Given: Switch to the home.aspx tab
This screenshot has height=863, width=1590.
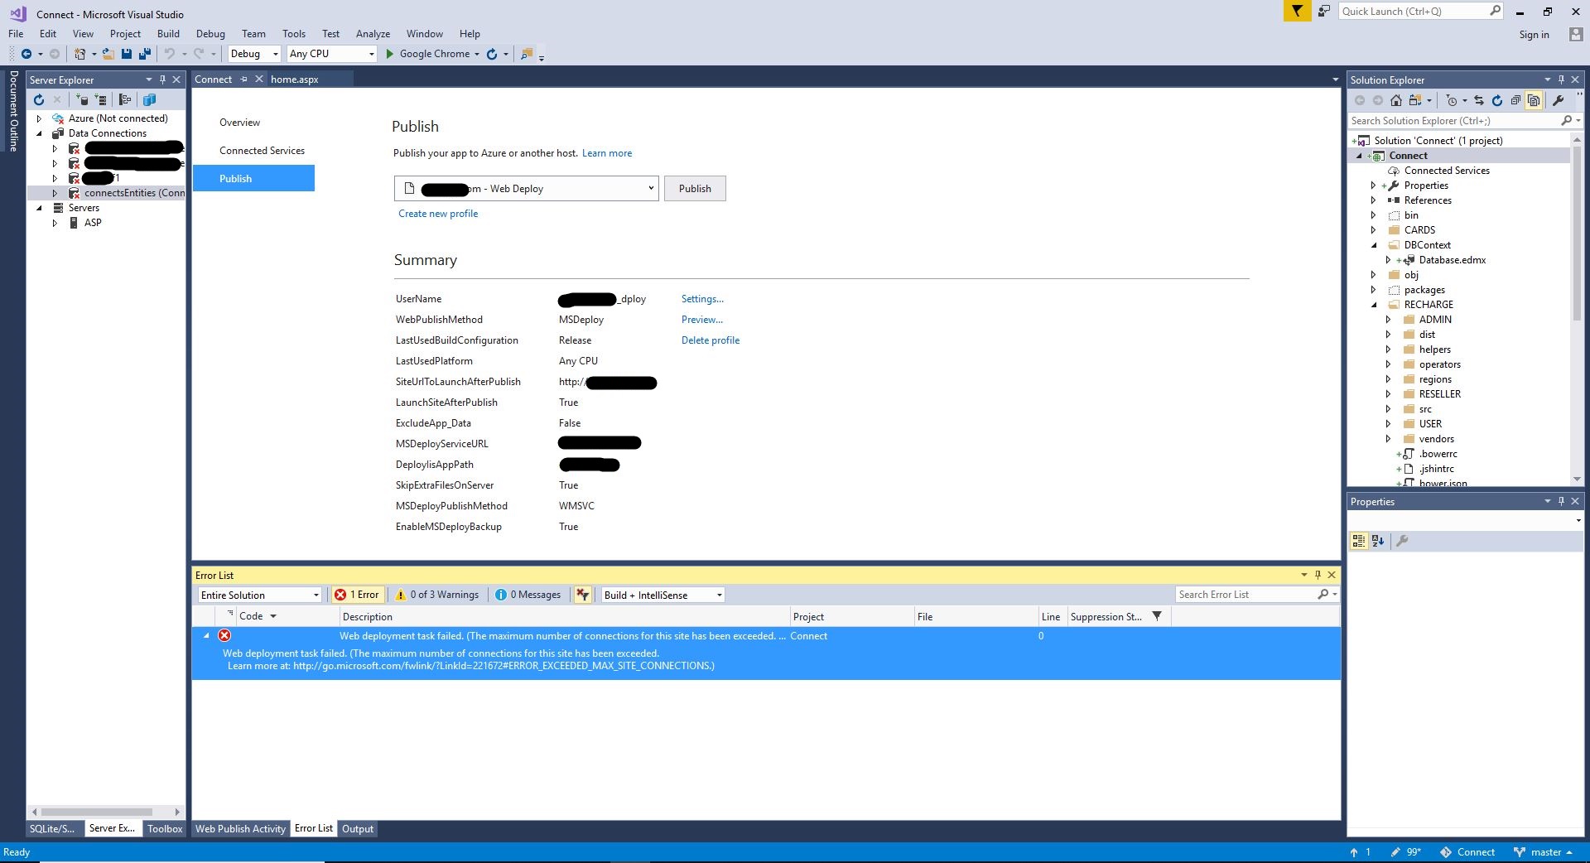Looking at the screenshot, I should coord(295,80).
